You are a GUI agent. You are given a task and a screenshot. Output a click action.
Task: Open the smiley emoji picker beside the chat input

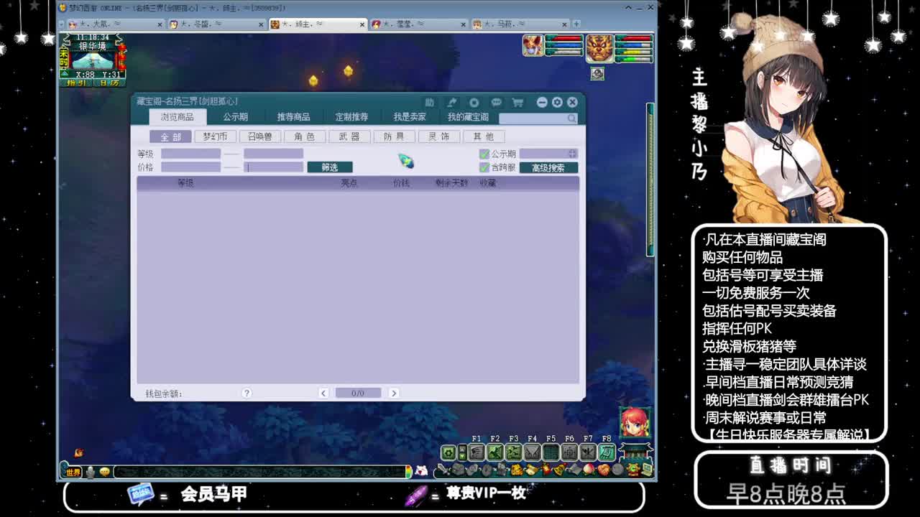point(105,471)
